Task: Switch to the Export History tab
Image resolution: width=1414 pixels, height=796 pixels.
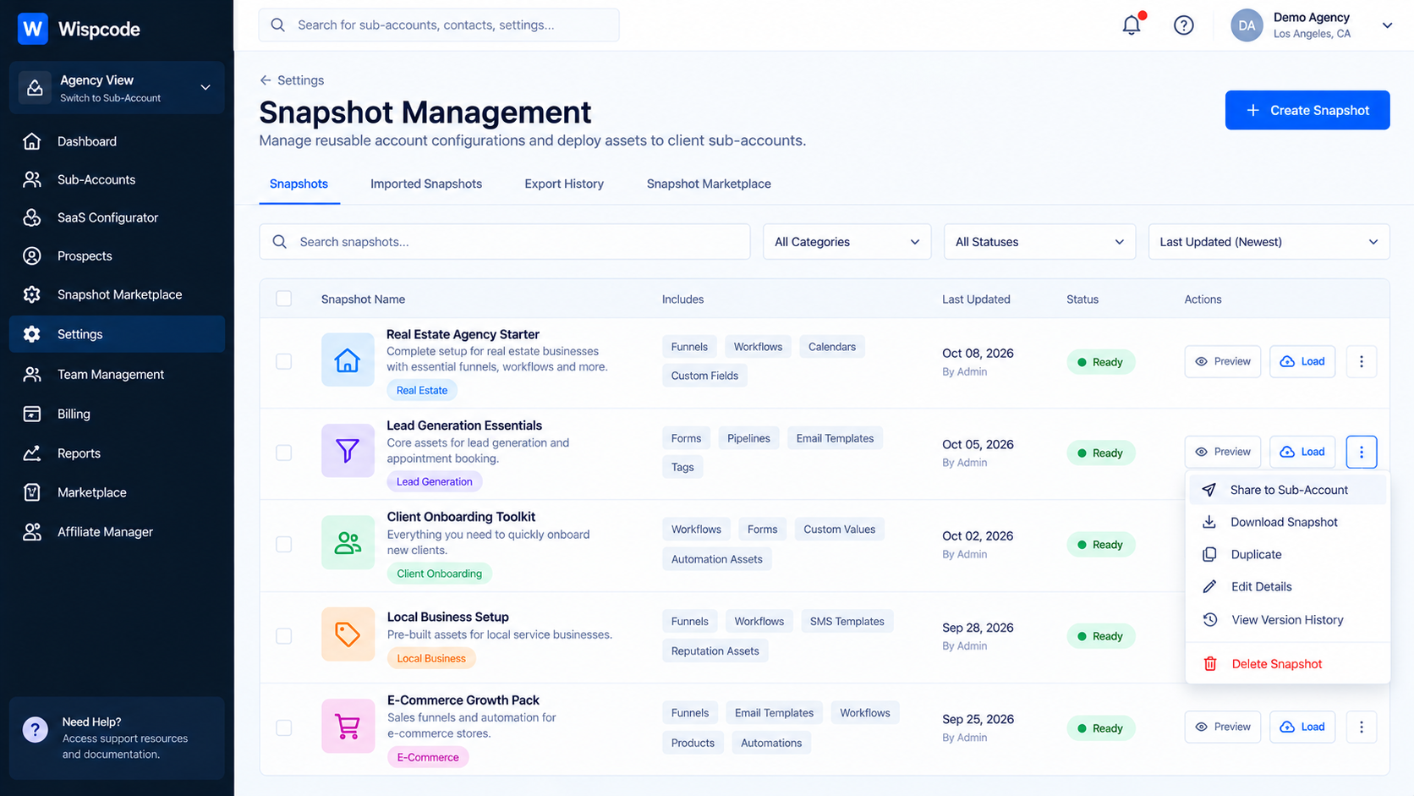Action: (x=564, y=184)
